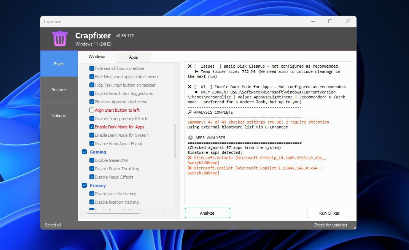409x250 pixels.
Task: Click the Select all link
Action: 53,225
